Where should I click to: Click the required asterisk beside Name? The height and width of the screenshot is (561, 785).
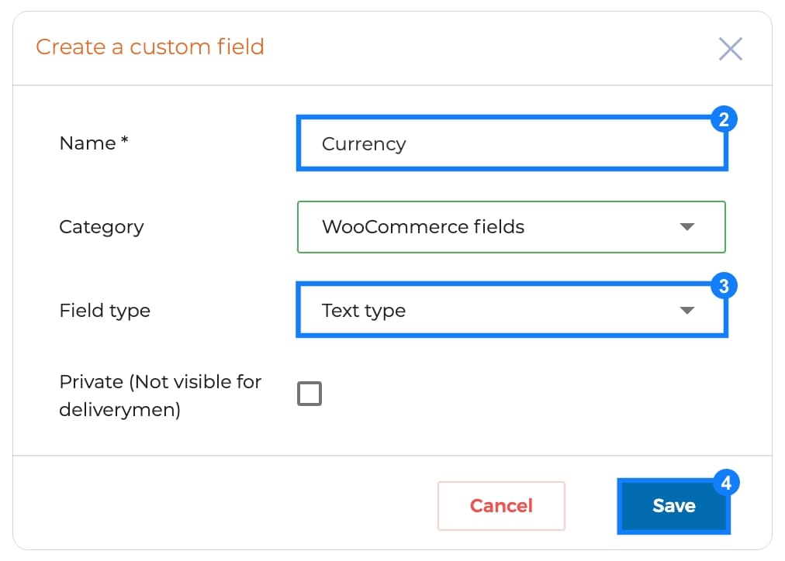(125, 140)
